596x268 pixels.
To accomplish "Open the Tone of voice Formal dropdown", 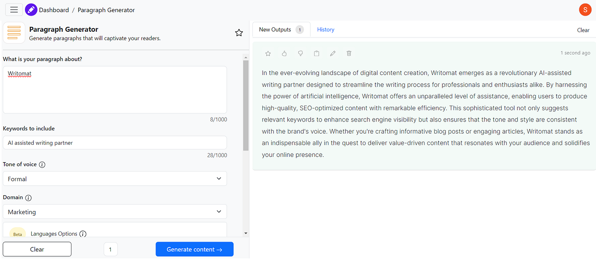I will pyautogui.click(x=115, y=179).
